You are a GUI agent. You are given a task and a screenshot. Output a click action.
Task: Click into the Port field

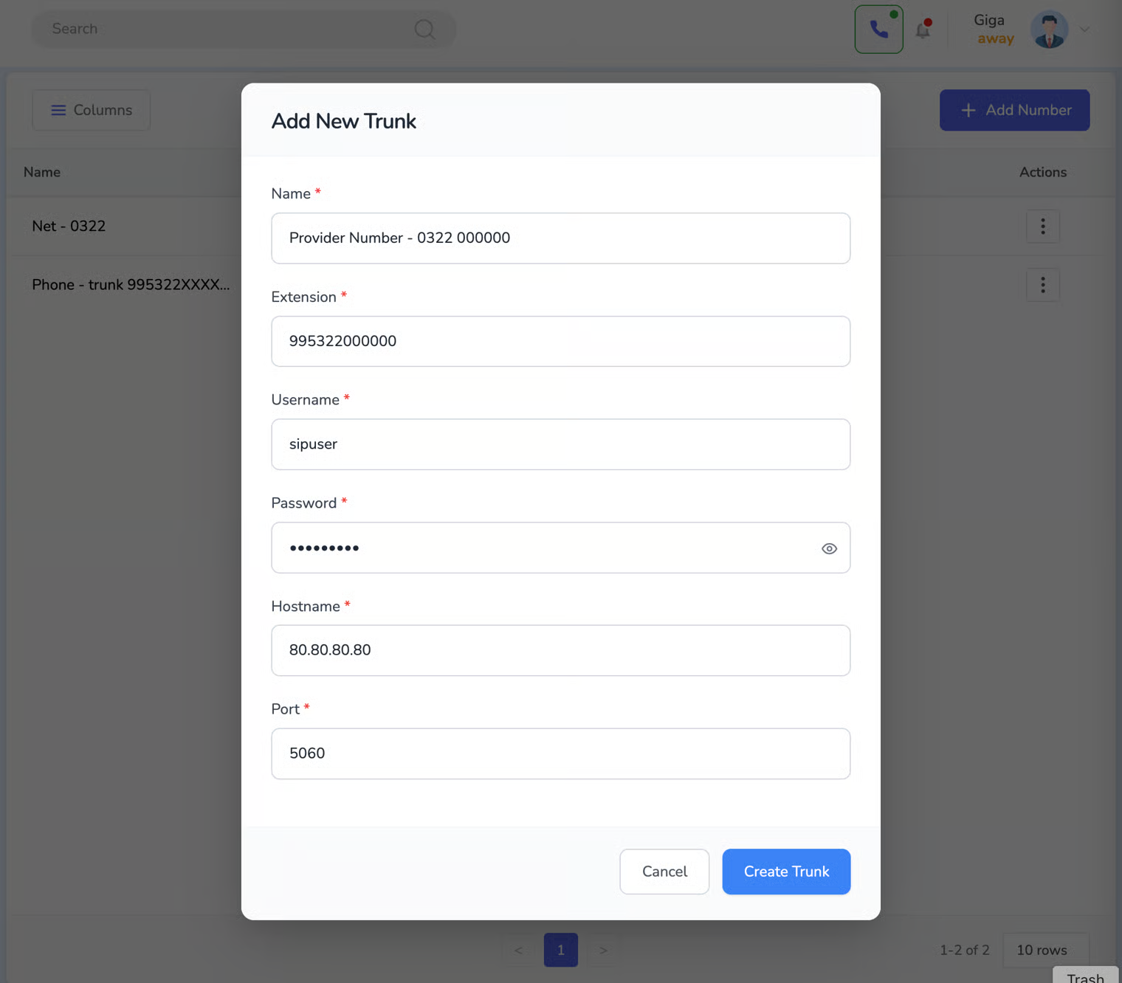tap(560, 753)
